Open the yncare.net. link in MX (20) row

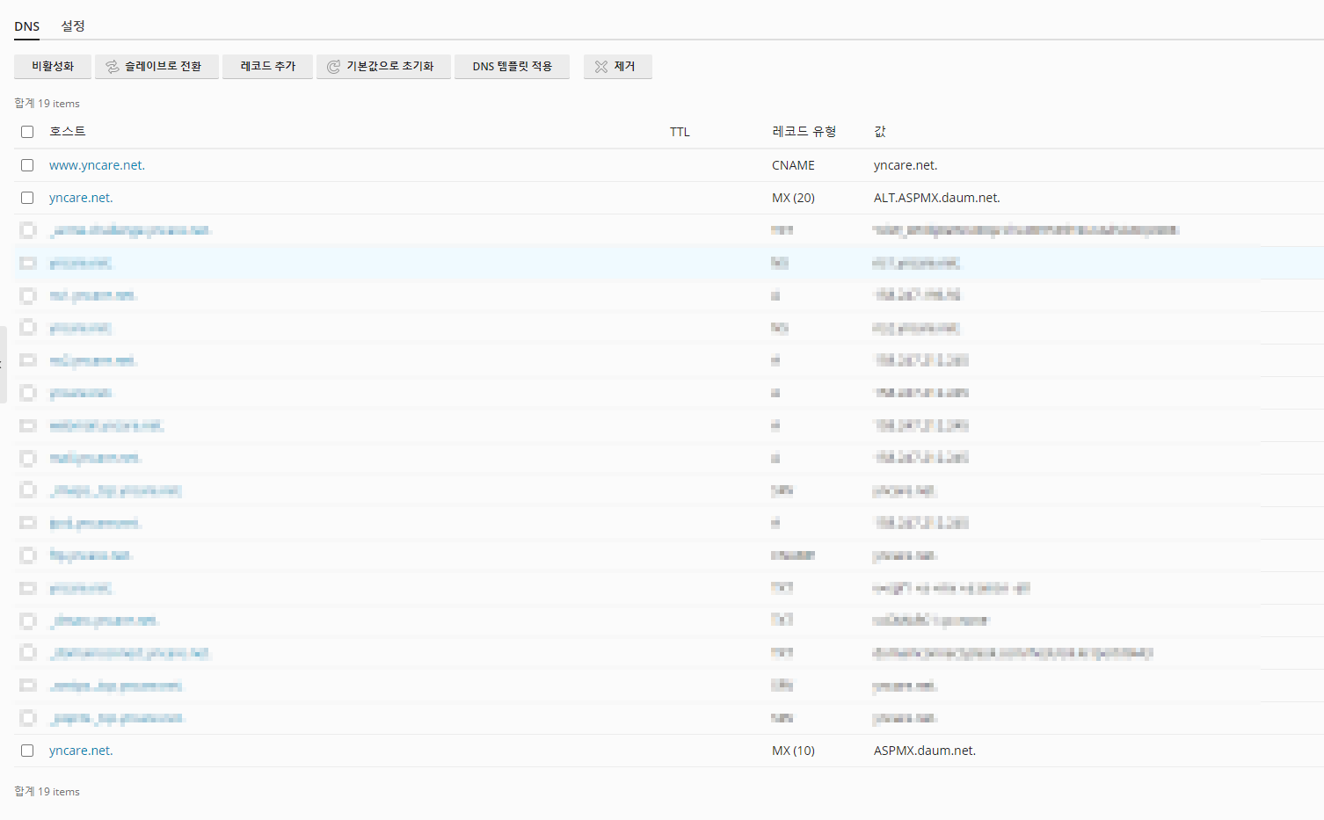pos(81,198)
